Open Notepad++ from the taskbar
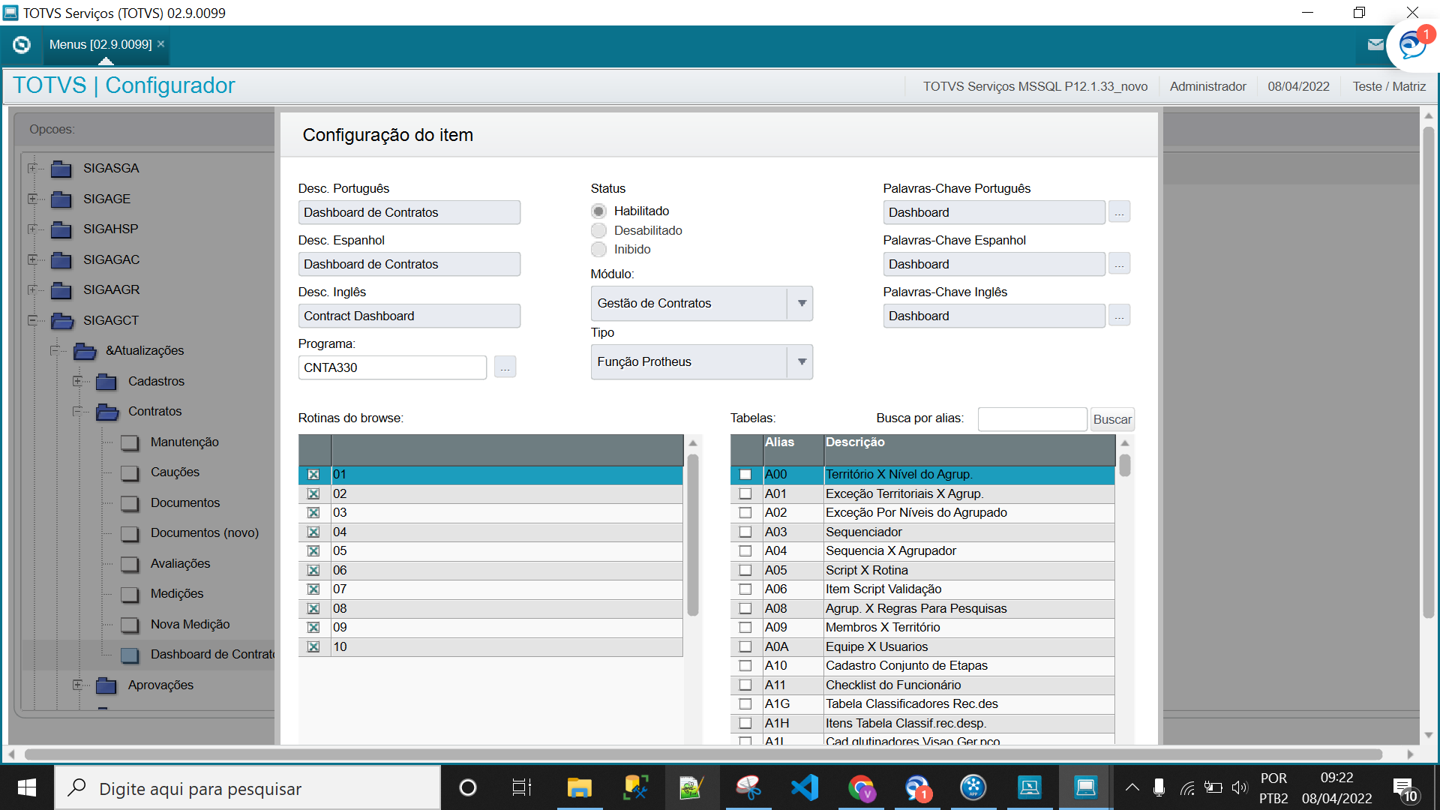This screenshot has width=1440, height=810. point(691,787)
